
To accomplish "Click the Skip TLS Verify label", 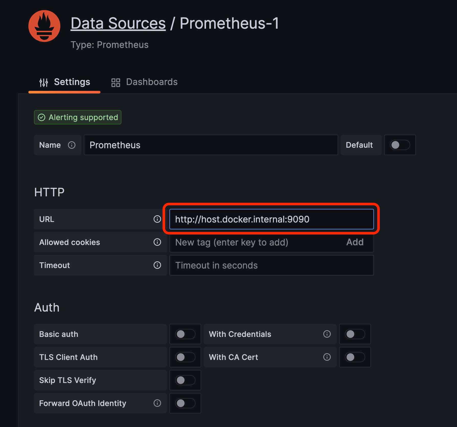I will click(68, 380).
